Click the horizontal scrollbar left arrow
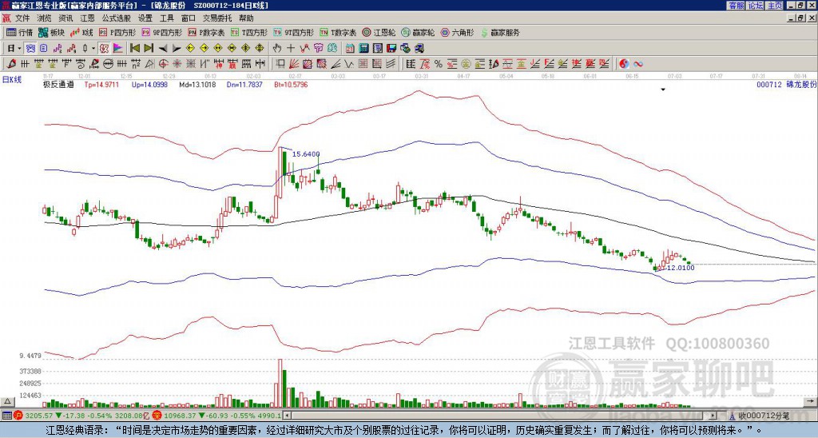818x438 pixels. [x=287, y=416]
